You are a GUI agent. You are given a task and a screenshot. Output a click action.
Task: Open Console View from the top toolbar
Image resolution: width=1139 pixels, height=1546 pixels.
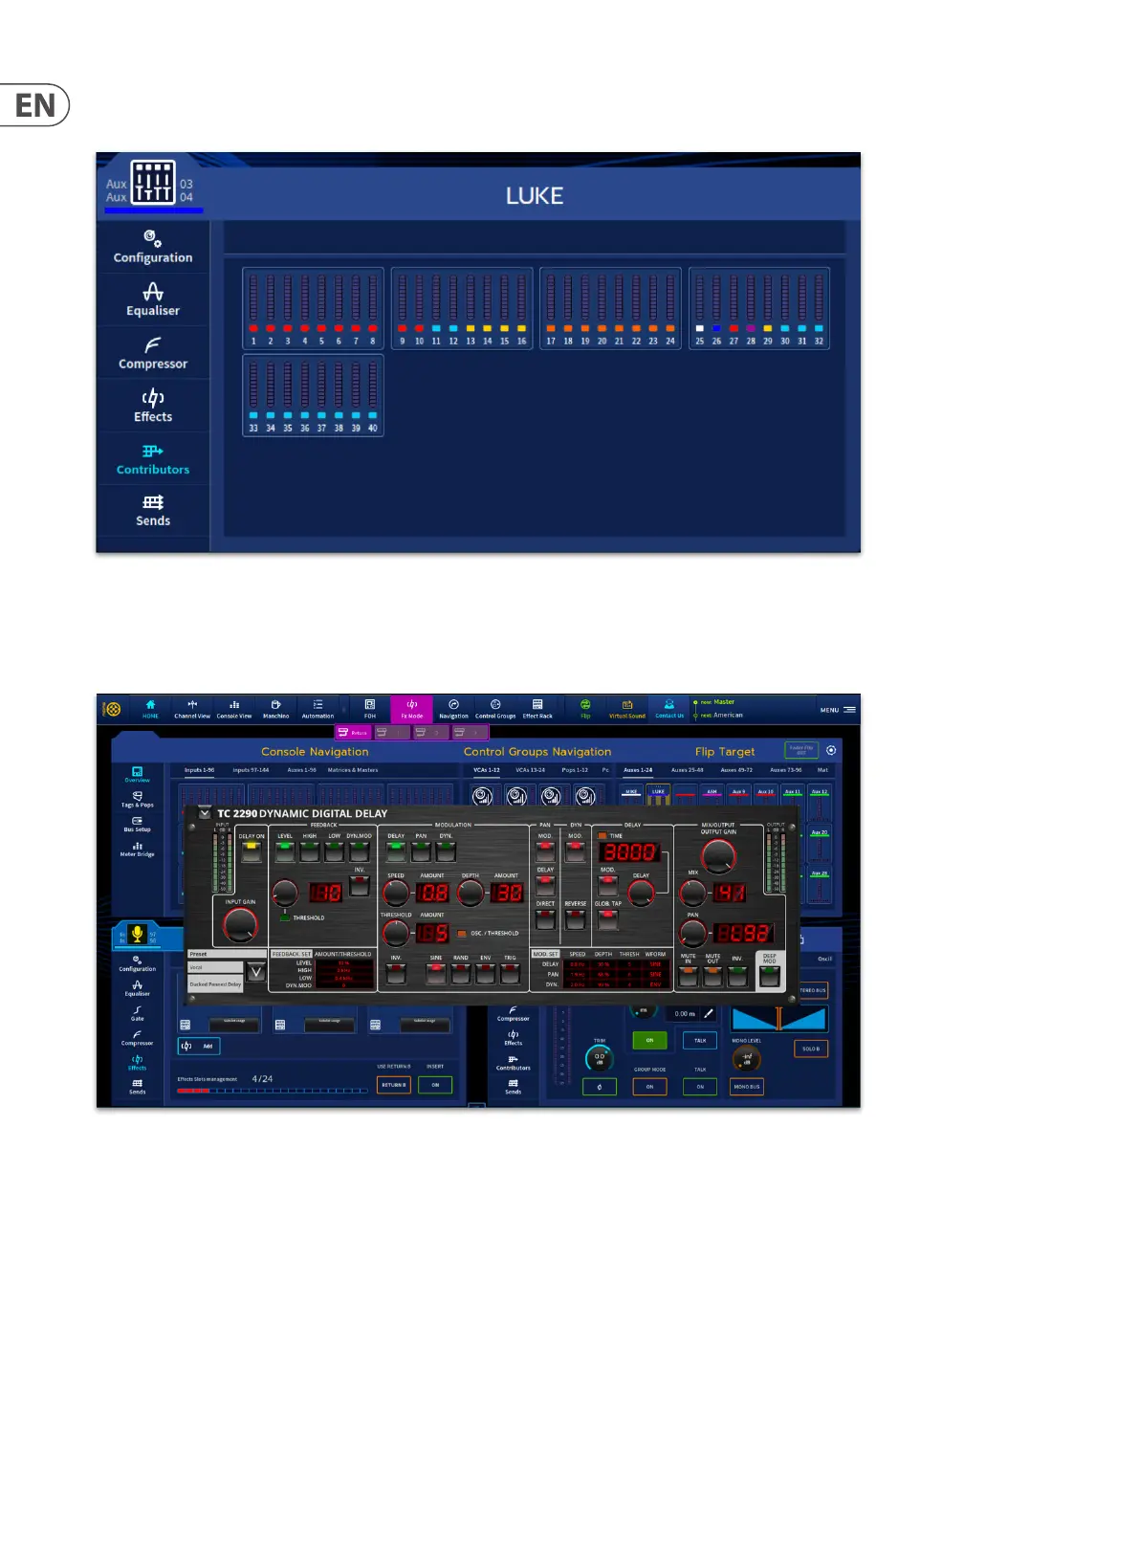(234, 708)
